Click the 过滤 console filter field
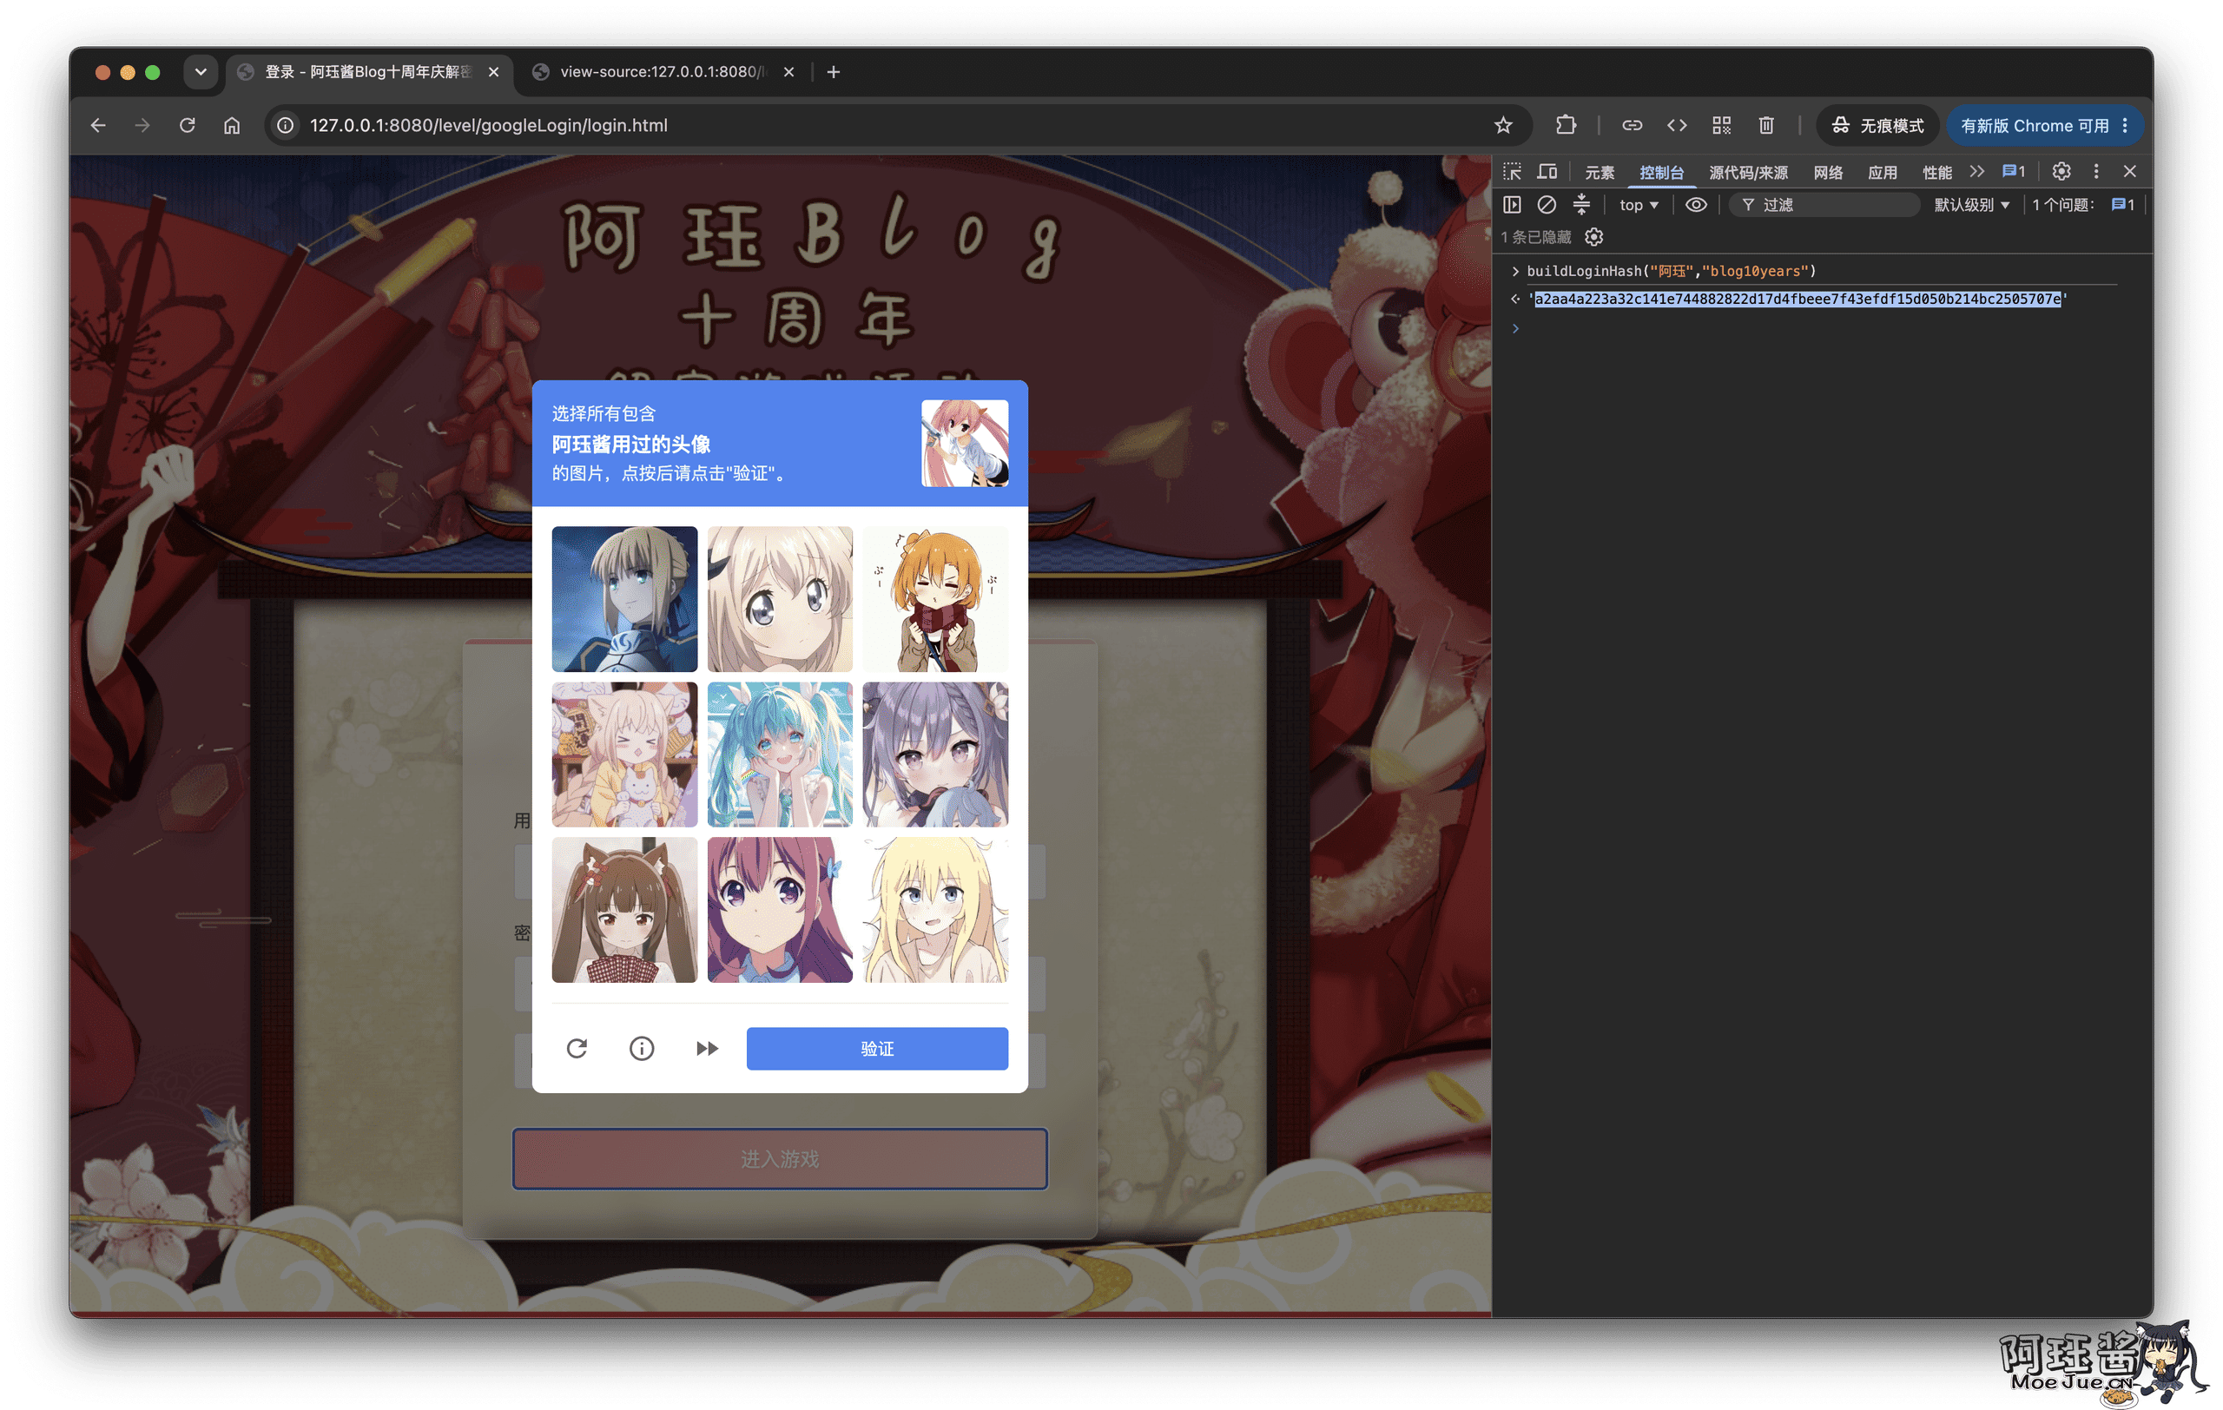The width and height of the screenshot is (2223, 1410). click(1826, 205)
